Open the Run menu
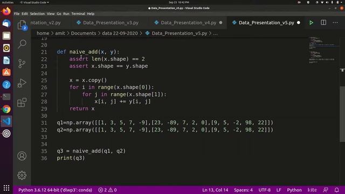345x194 pixels. [66, 13]
